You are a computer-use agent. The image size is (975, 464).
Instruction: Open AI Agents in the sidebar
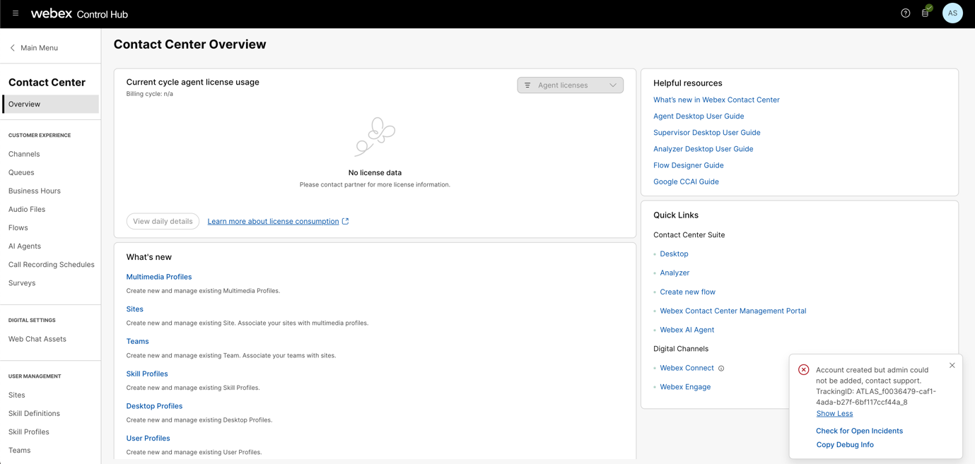pyautogui.click(x=25, y=246)
